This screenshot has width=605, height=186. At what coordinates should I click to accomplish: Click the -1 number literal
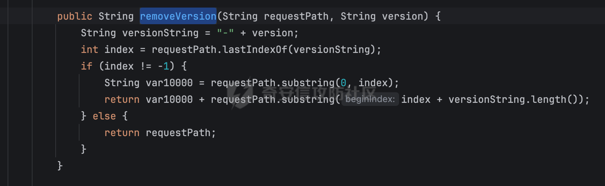(163, 66)
